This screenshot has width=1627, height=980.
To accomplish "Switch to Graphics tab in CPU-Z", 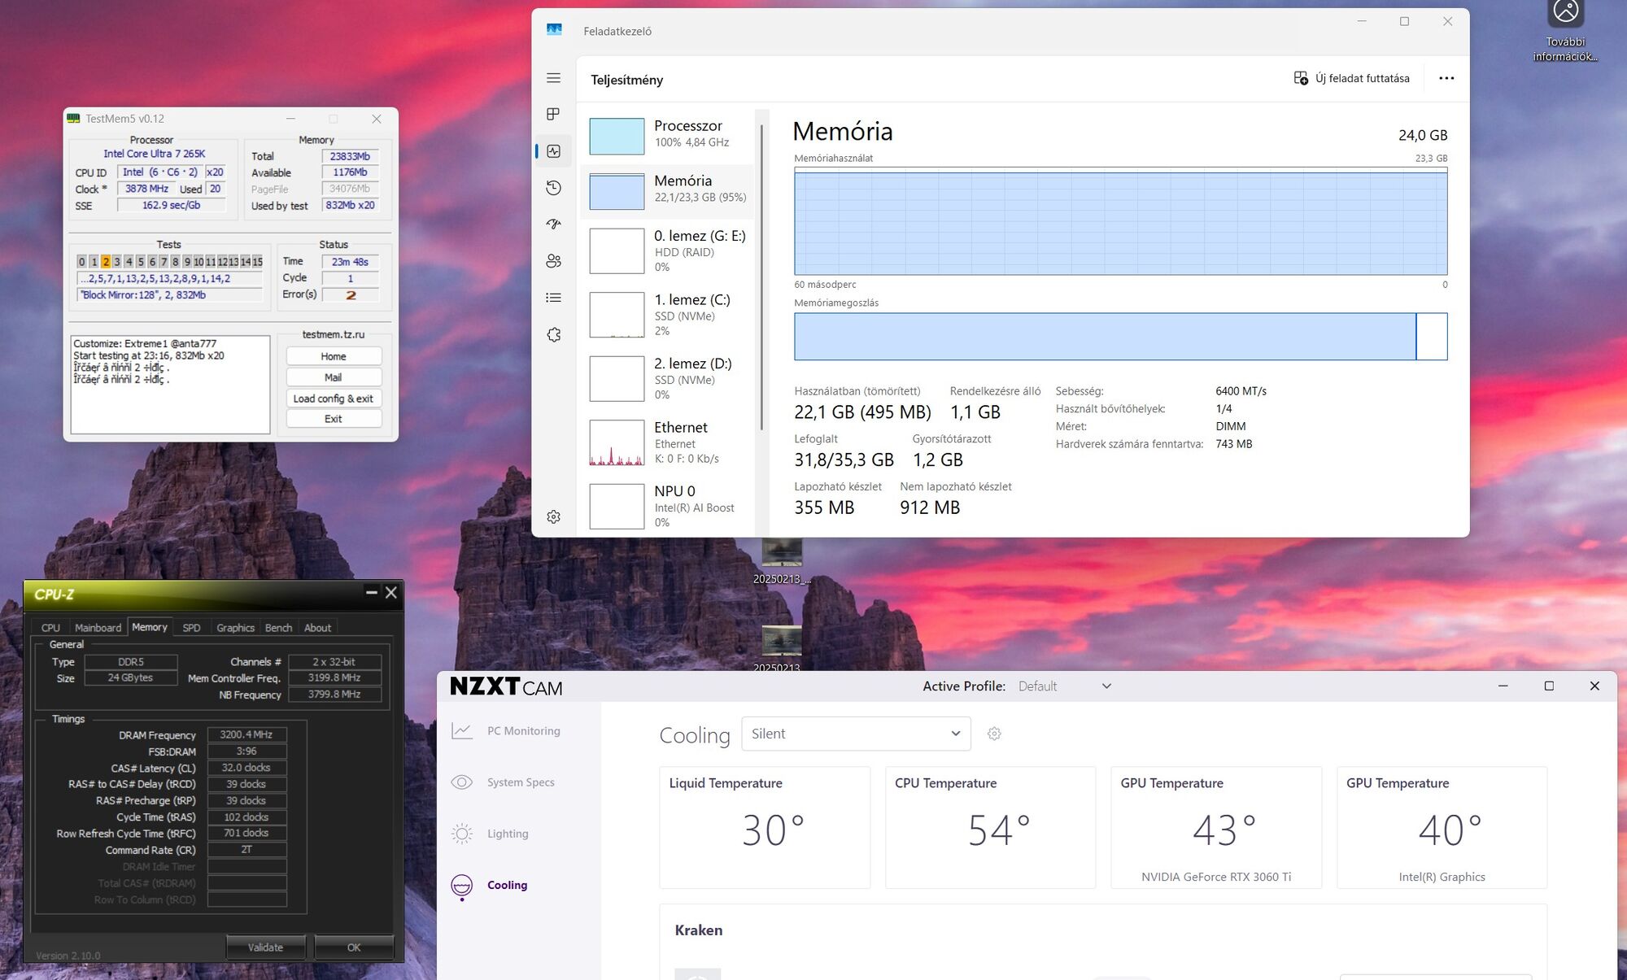I will (235, 628).
